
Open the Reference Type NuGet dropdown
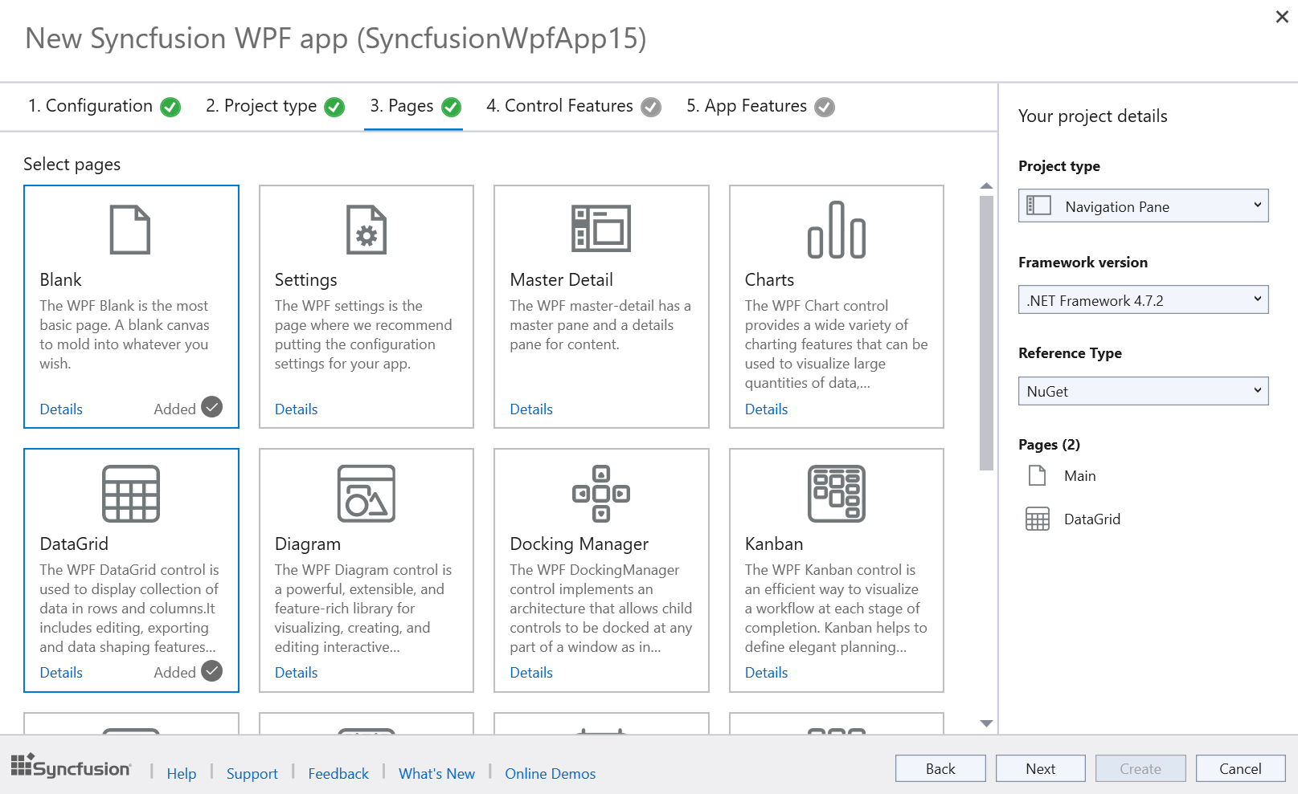tap(1142, 391)
